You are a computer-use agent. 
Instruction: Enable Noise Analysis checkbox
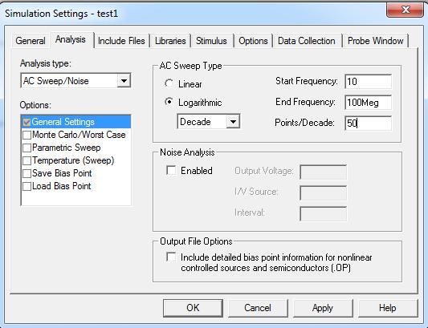pyautogui.click(x=171, y=170)
